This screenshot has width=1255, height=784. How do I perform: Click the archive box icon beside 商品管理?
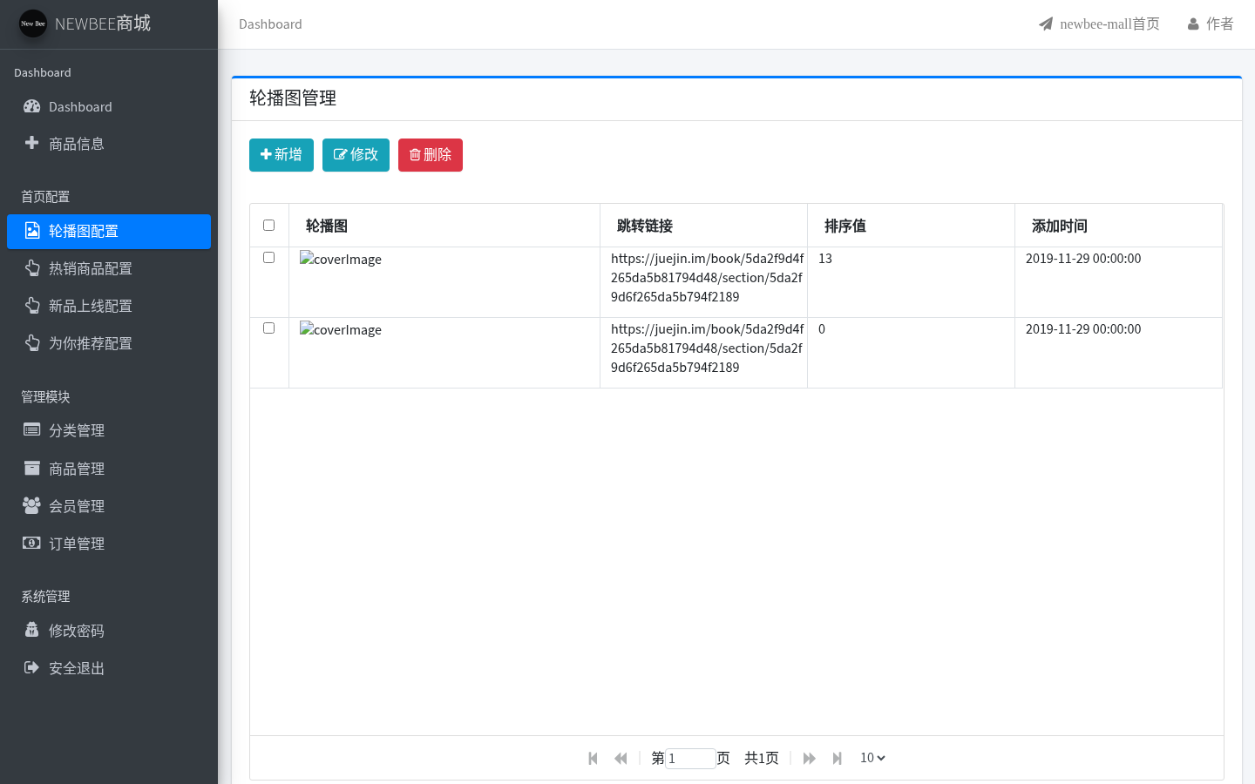coord(32,468)
